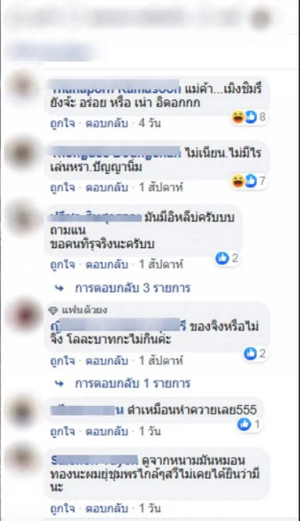The image size is (300, 521).
Task: Click the 1 วัน timestamp under ตำเหมือนหำควาย comment
Action: coord(150,431)
